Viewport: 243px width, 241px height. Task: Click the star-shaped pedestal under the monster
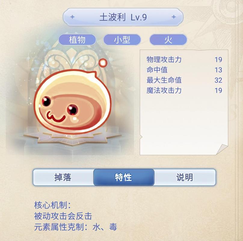[72, 138]
